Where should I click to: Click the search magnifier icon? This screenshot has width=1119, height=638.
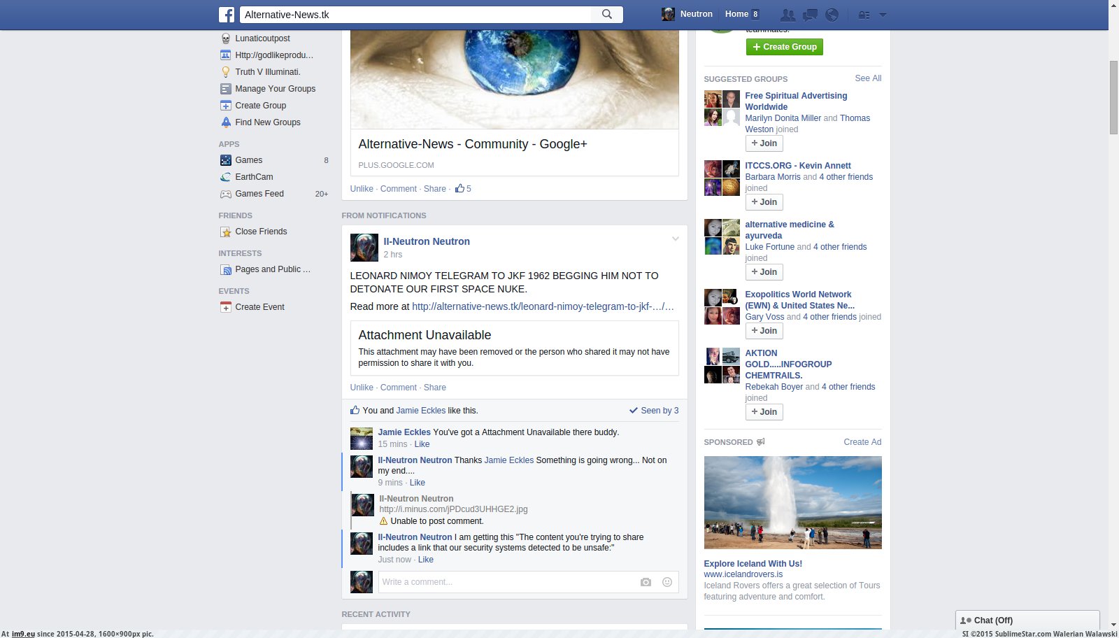point(606,14)
